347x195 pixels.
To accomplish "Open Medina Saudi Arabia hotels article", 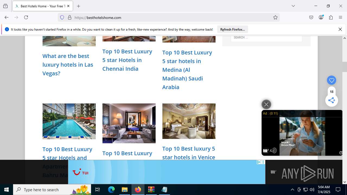I will point(187,70).
